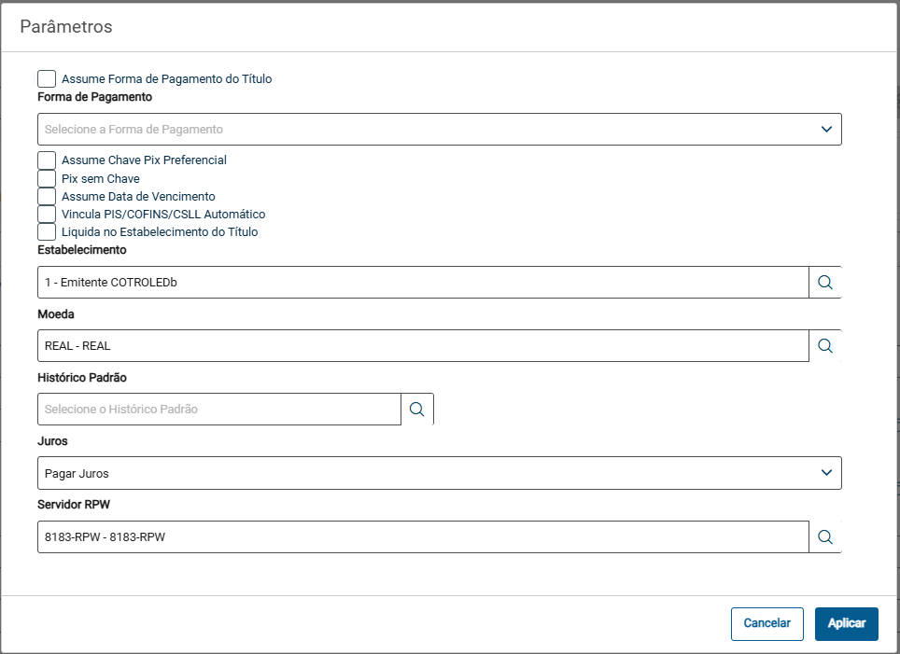Focus the Histórico Padrão input field
Image resolution: width=900 pixels, height=654 pixels.
219,409
